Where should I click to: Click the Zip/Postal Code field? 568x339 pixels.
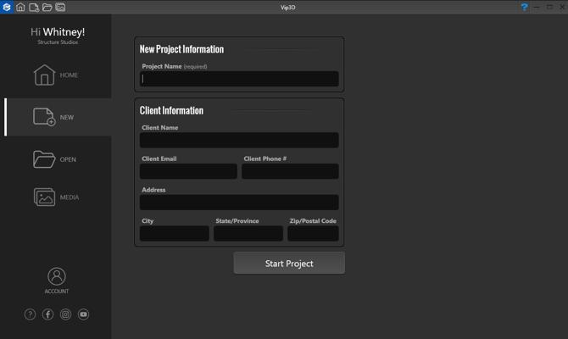click(313, 234)
